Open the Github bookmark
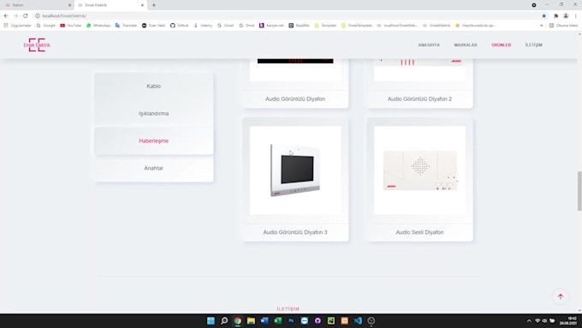The image size is (582, 328). pyautogui.click(x=179, y=26)
